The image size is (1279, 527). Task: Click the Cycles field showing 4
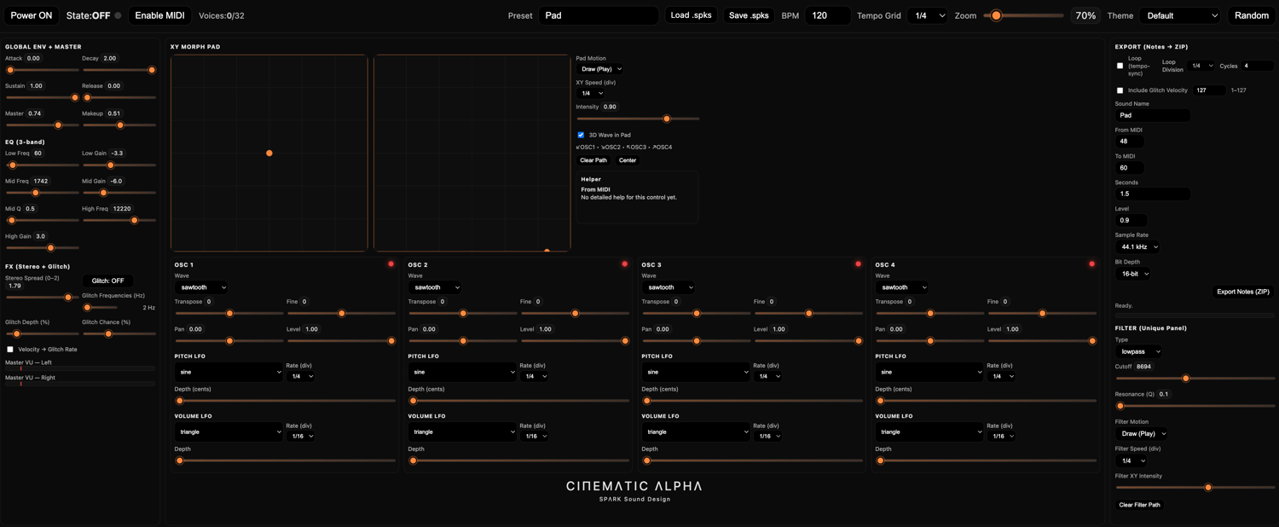pyautogui.click(x=1257, y=66)
